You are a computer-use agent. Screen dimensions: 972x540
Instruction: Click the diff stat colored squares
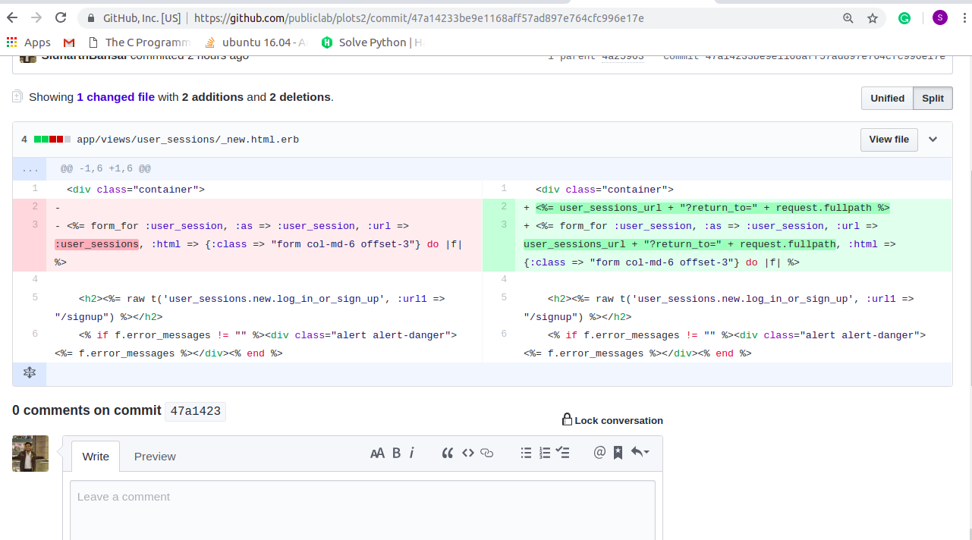point(52,139)
